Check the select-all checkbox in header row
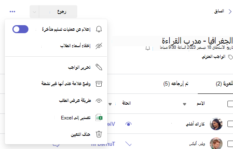The width and height of the screenshot is (233, 149). point(230,104)
